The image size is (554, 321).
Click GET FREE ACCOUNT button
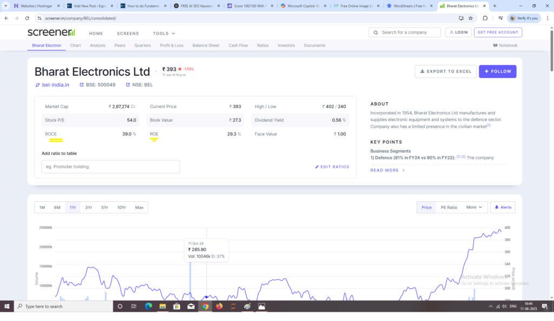point(498,32)
